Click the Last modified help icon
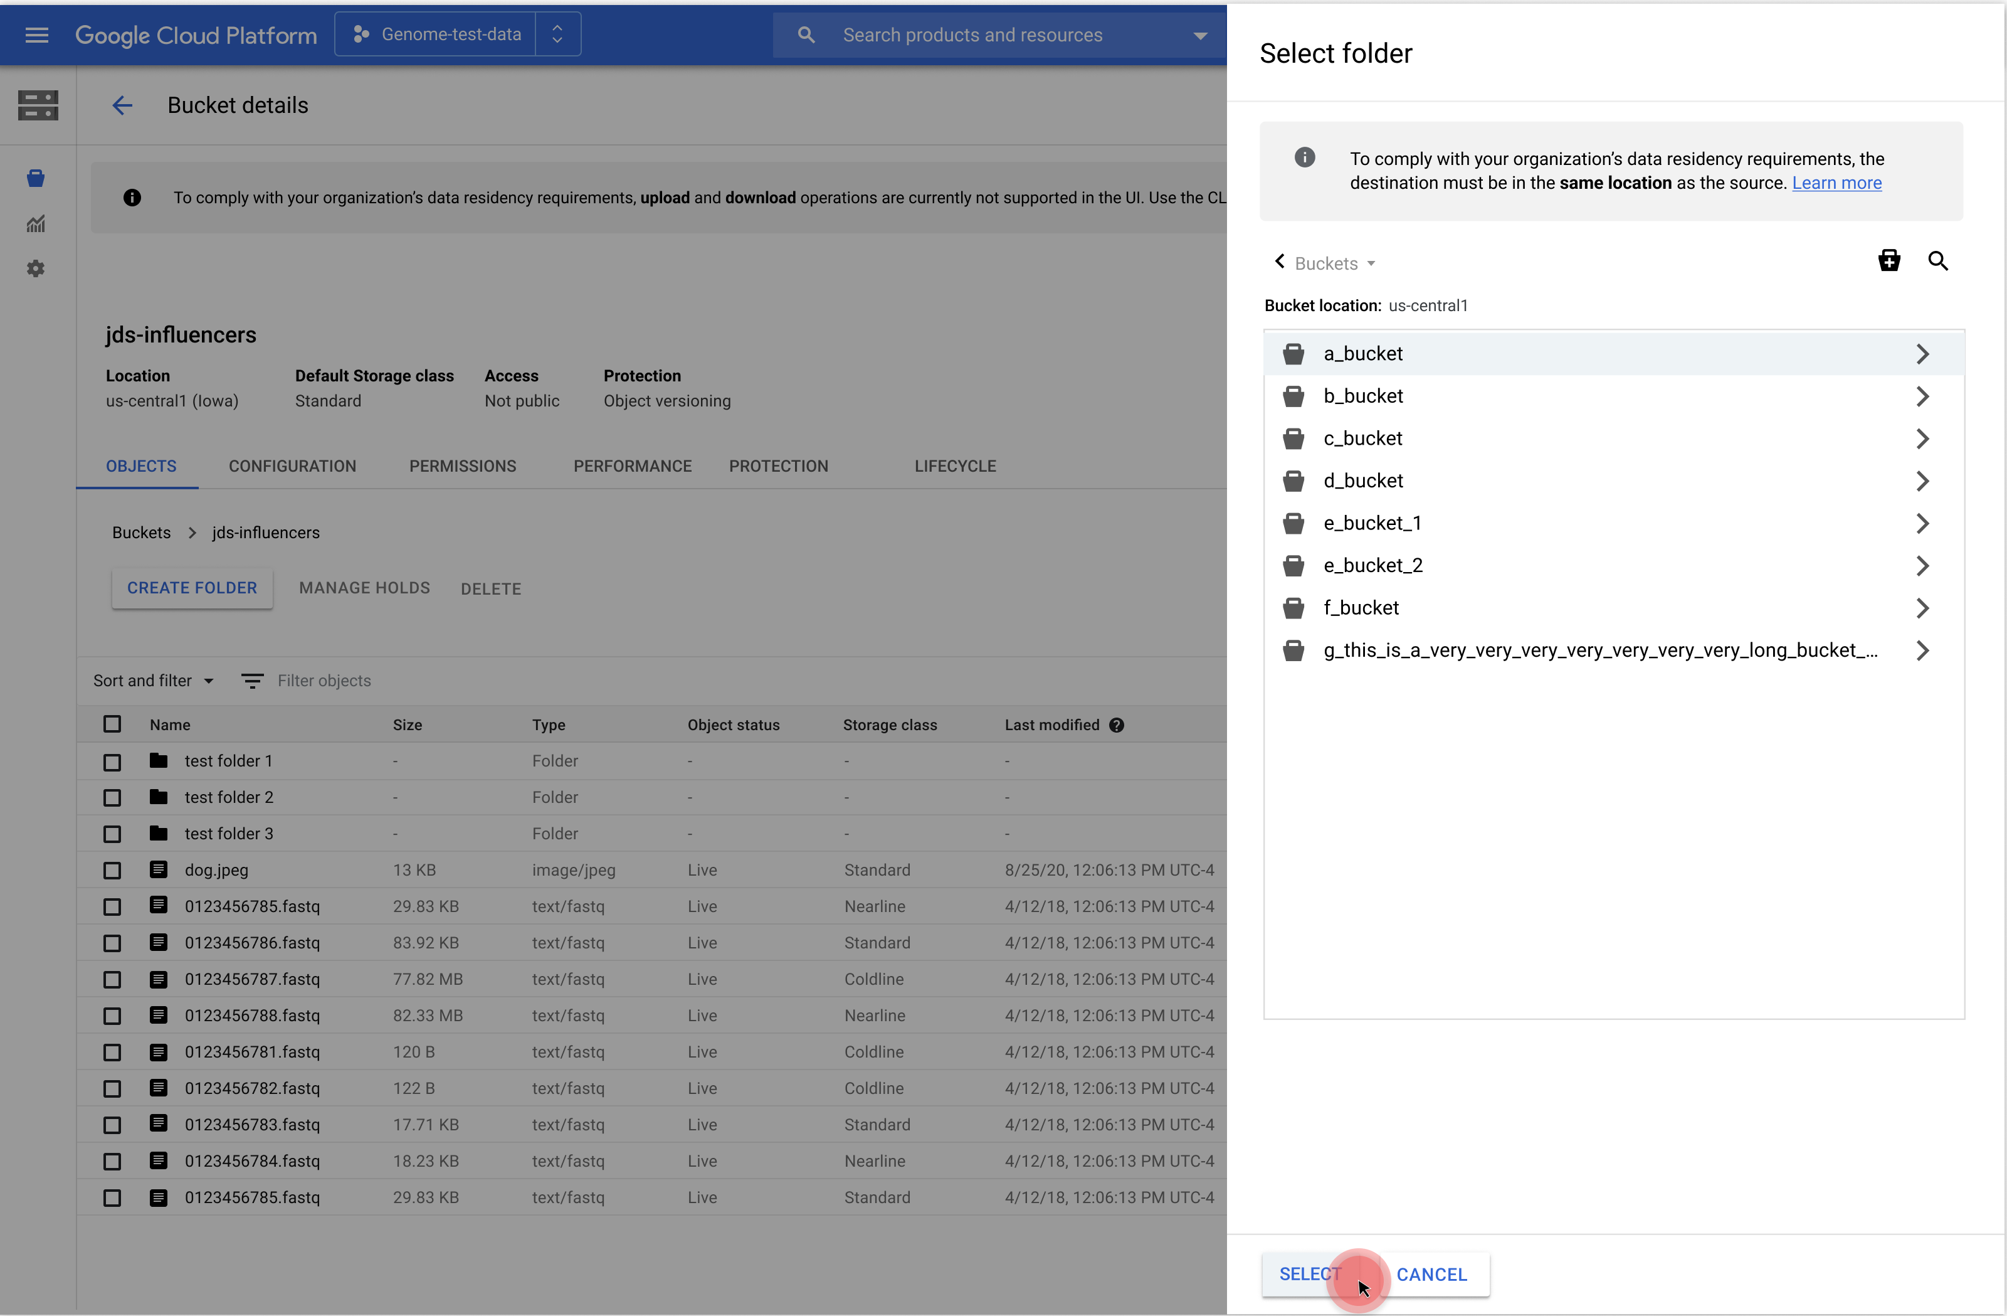The width and height of the screenshot is (2007, 1316). click(1117, 724)
